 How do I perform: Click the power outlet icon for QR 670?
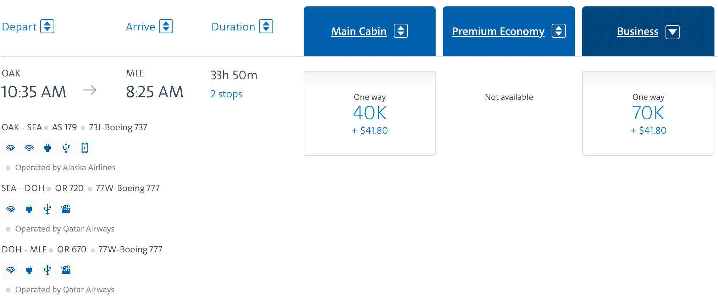[x=29, y=270]
